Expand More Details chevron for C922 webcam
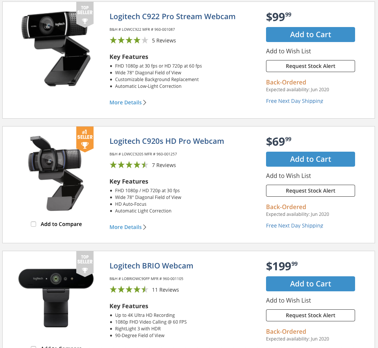378x348 pixels. [145, 102]
